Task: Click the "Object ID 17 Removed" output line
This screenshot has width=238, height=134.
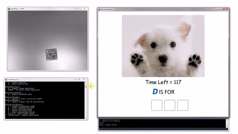Action: pyautogui.click(x=110, y=121)
